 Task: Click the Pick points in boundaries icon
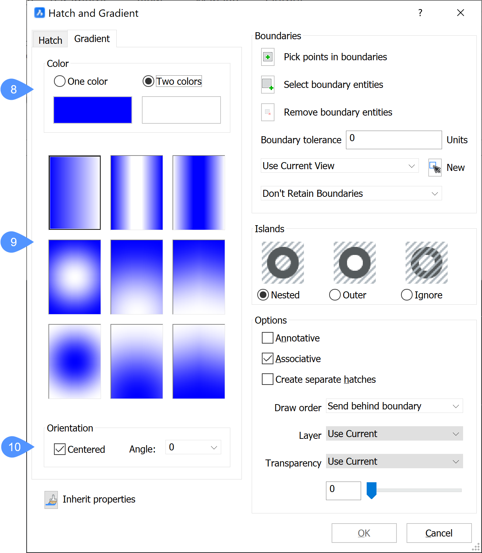[267, 57]
